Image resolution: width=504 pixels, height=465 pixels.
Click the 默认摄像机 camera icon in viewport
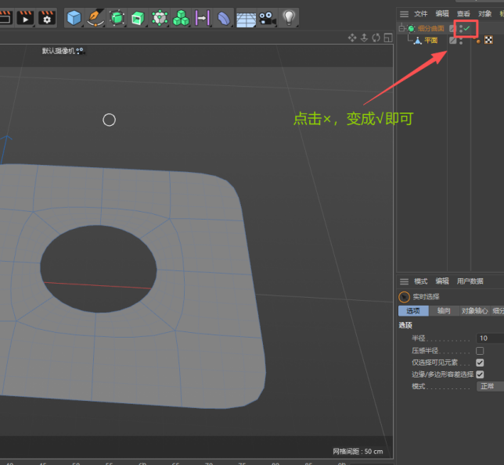click(x=80, y=51)
